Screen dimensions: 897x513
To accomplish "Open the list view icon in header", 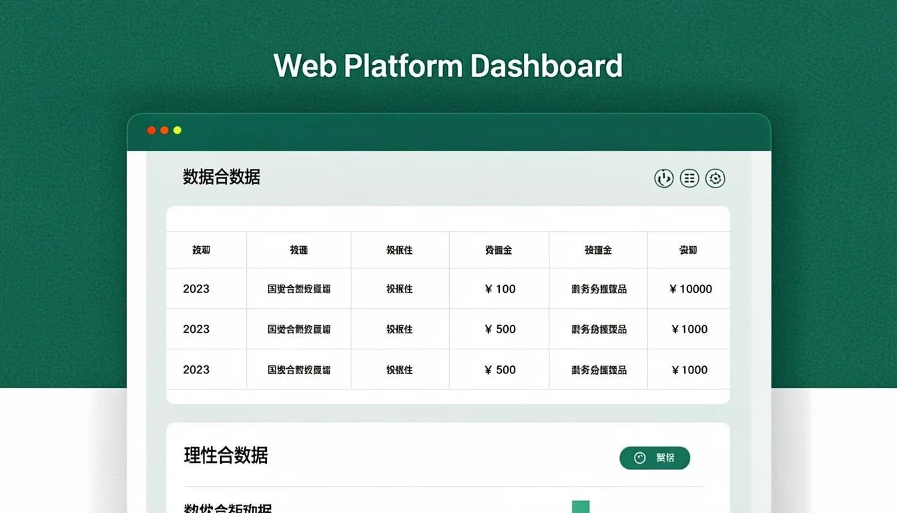I will click(689, 178).
